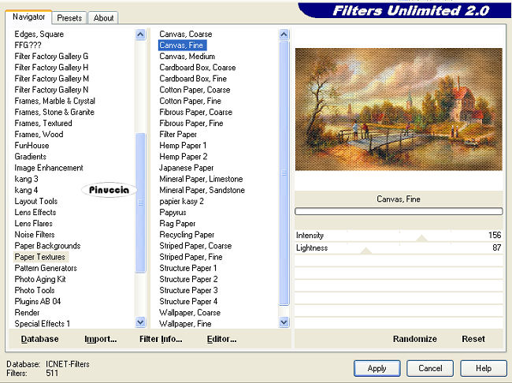
Task: Click the category list scrollbar thumb
Action: tap(140, 203)
